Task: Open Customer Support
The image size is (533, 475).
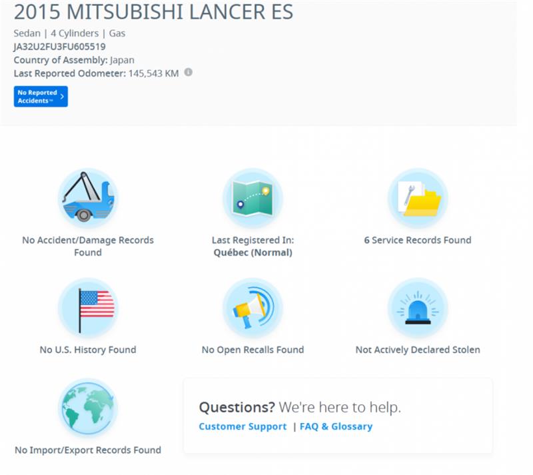Action: 241,426
